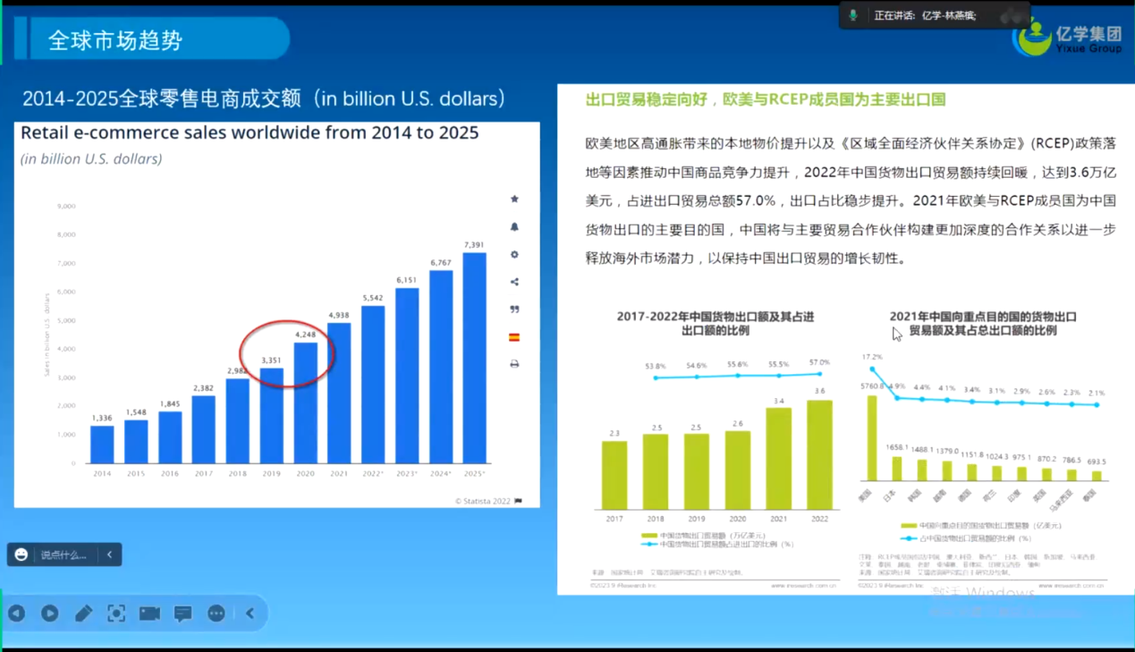Image resolution: width=1135 pixels, height=652 pixels.
Task: Open the chart settings gear icon
Action: coord(514,255)
